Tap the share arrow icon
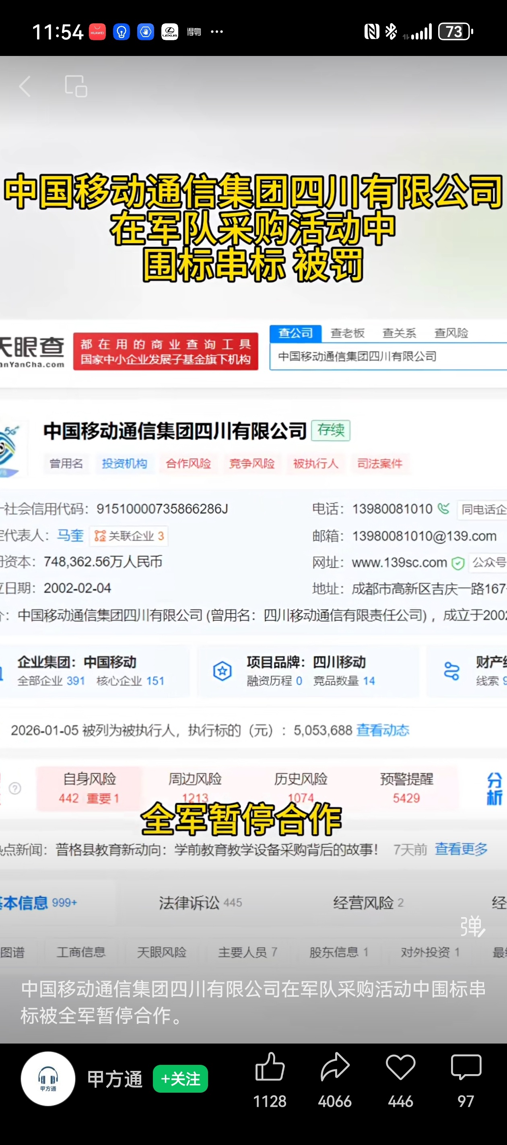507x1145 pixels. tap(335, 1067)
